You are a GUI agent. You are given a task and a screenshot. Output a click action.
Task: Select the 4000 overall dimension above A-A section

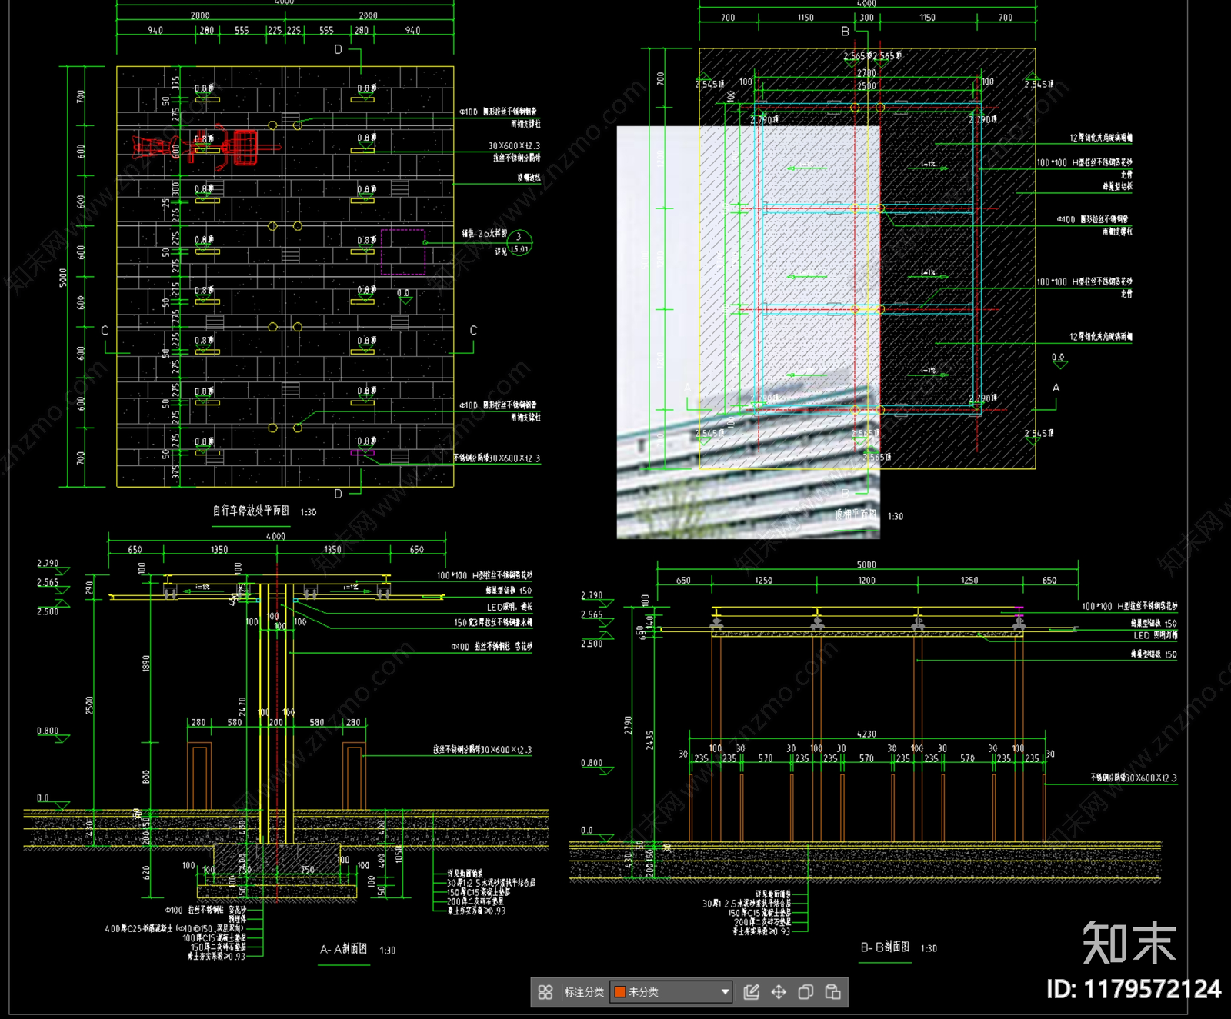(276, 536)
